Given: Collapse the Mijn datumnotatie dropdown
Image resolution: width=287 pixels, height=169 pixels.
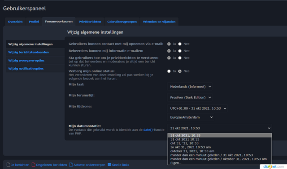Looking at the screenshot, I should 219,128.
